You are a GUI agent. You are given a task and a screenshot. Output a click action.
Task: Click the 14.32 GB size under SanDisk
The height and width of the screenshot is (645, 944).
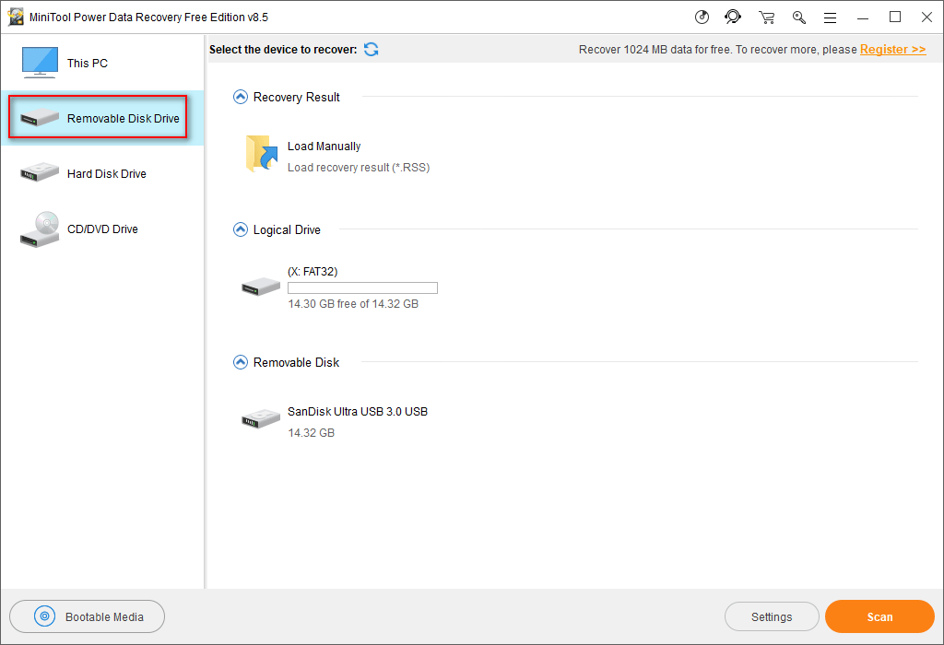coord(311,432)
